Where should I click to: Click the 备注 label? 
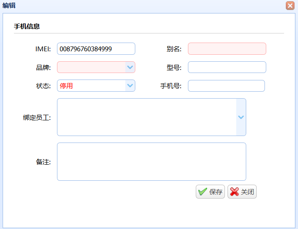click(x=44, y=162)
